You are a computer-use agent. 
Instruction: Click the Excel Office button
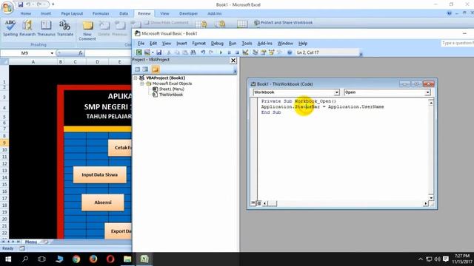[x=7, y=7]
